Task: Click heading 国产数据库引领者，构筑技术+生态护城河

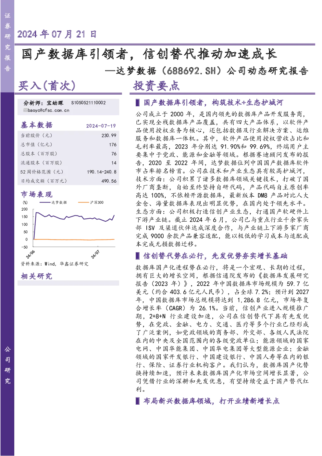Action: pos(213,103)
